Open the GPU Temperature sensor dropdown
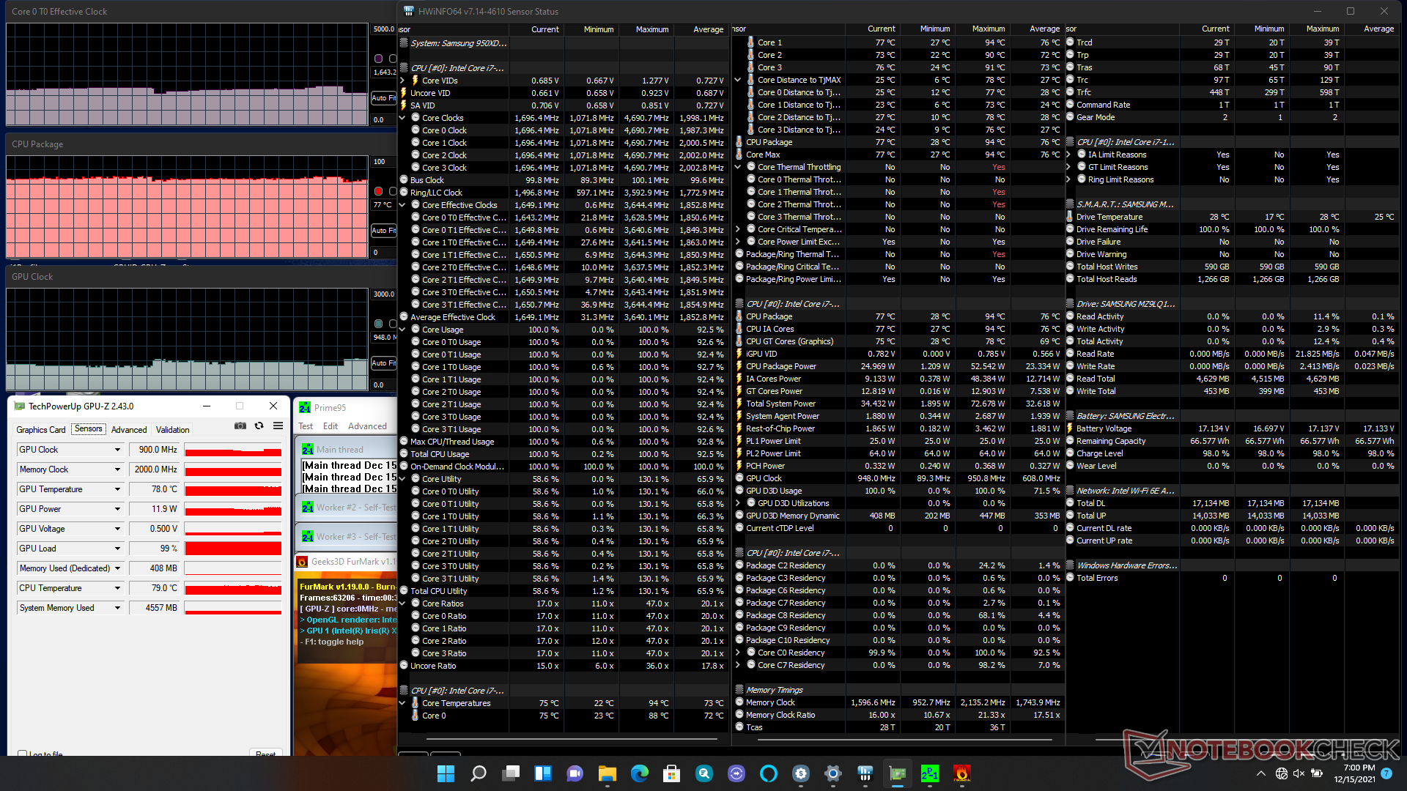This screenshot has height=791, width=1407. [117, 489]
